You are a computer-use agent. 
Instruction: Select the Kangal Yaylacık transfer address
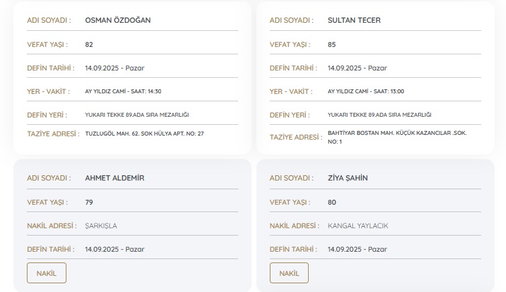point(358,226)
